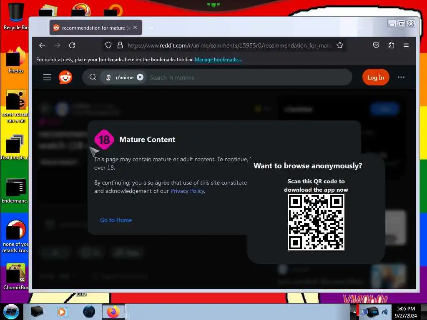Image resolution: width=427 pixels, height=320 pixels.
Task: Remove the r/anime search filter chip
Action: pyautogui.click(x=140, y=77)
